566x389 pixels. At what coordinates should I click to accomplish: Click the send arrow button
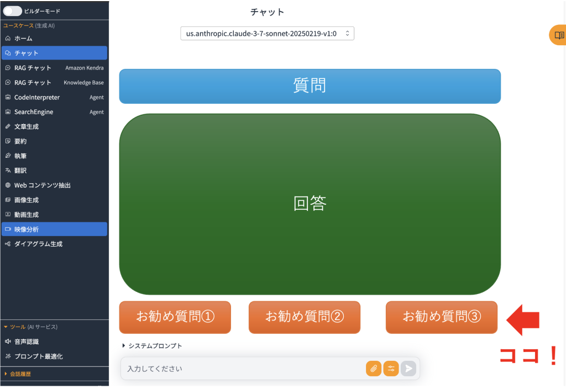[x=408, y=369]
